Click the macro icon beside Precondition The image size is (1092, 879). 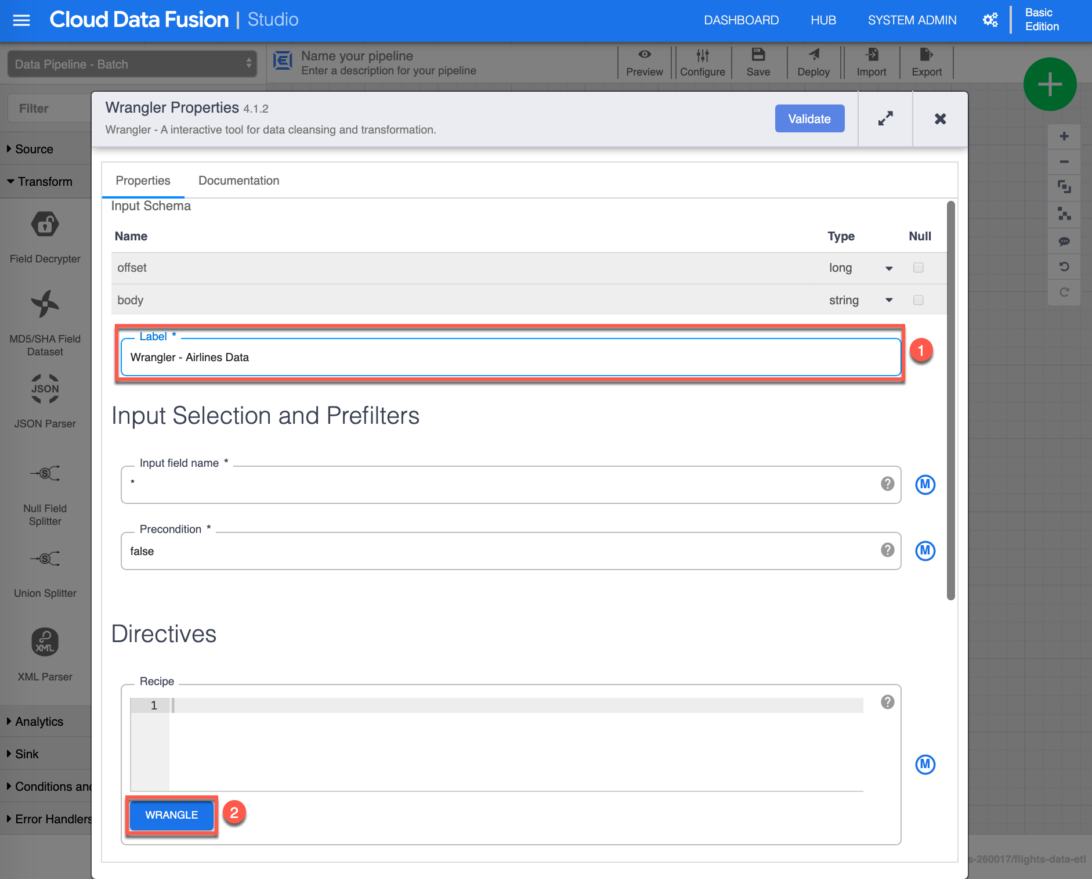925,551
